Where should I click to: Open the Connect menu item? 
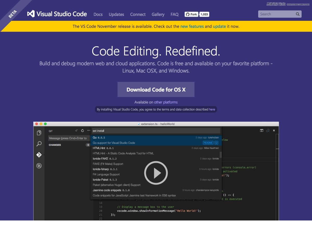(x=138, y=14)
